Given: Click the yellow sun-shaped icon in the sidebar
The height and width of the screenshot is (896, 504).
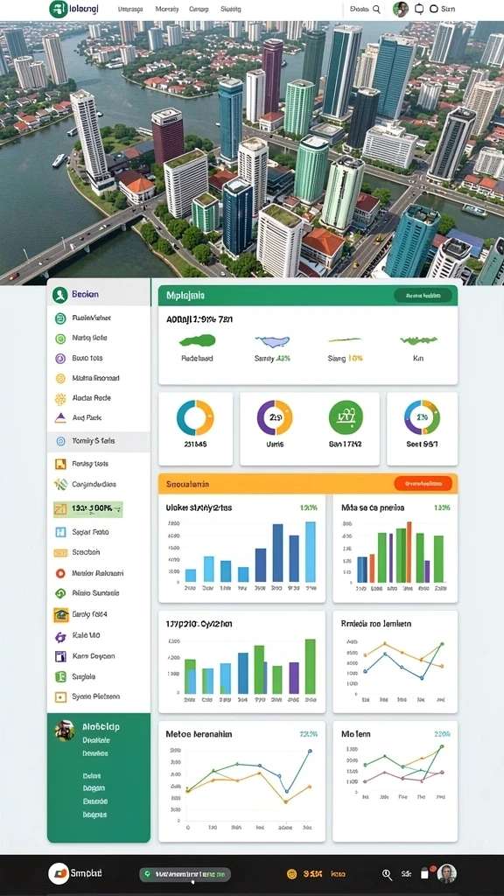Looking at the screenshot, I should tap(60, 398).
